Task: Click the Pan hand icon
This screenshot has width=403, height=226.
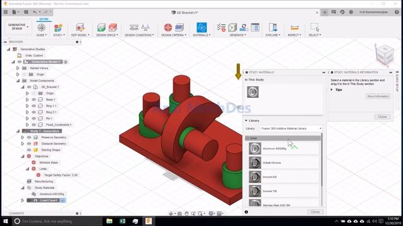Action: (x=186, y=213)
